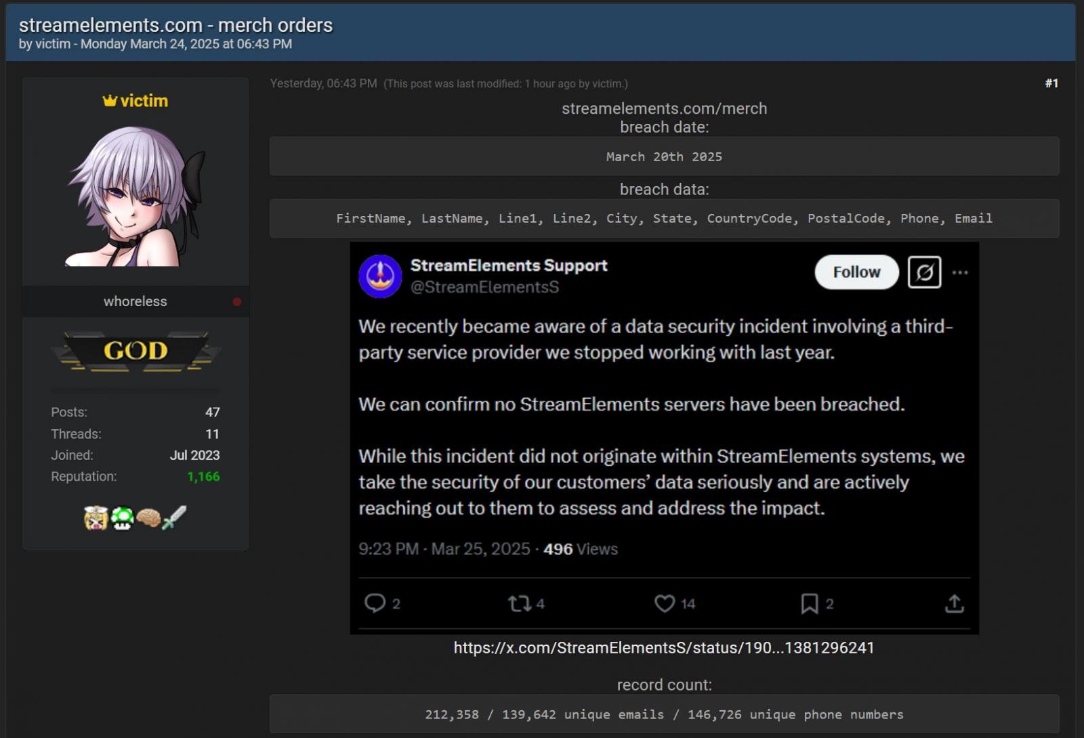Click the StreamElements Support profile avatar
The width and height of the screenshot is (1084, 738).
(380, 276)
